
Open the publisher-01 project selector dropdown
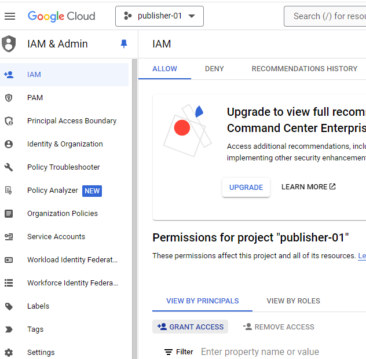tap(159, 16)
